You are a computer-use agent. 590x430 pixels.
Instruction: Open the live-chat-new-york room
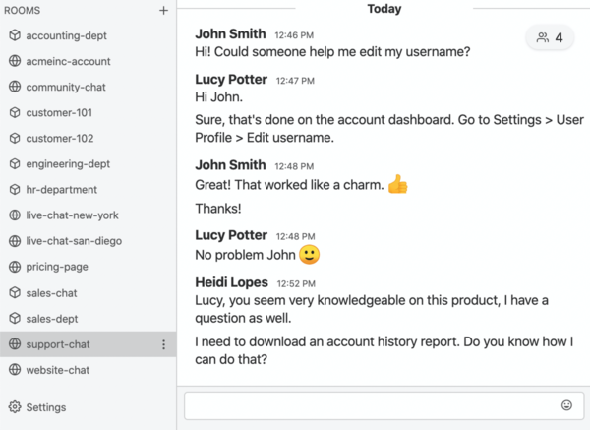(x=72, y=215)
